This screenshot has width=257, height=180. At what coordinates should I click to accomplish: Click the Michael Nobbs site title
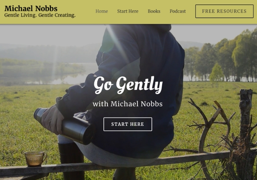[31, 8]
